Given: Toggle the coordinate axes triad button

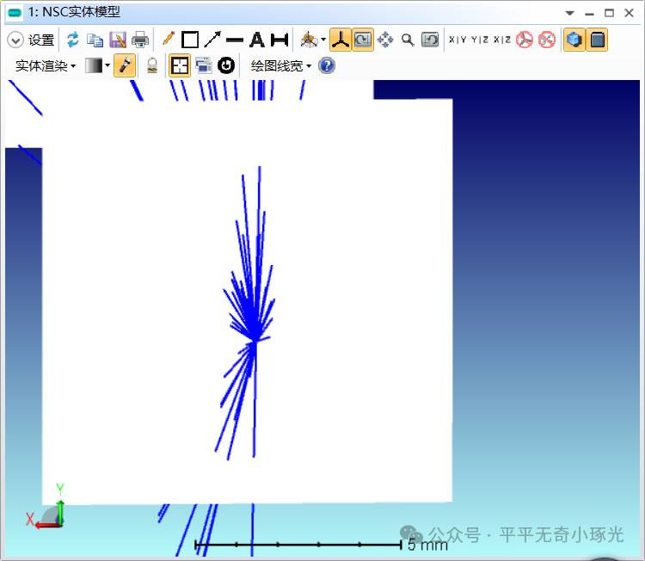Looking at the screenshot, I should pyautogui.click(x=341, y=40).
